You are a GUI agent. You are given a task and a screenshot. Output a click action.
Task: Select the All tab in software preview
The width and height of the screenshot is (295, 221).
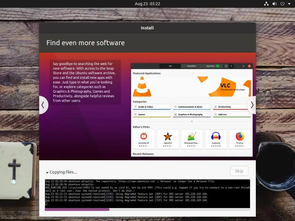pos(170,66)
